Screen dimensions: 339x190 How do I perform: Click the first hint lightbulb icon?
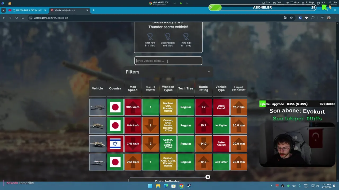point(150,36)
